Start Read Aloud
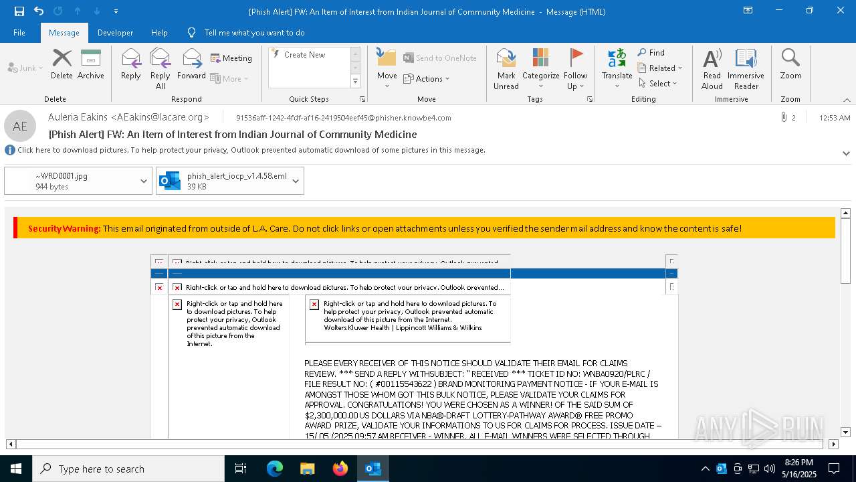The width and height of the screenshot is (856, 482). pyautogui.click(x=712, y=69)
